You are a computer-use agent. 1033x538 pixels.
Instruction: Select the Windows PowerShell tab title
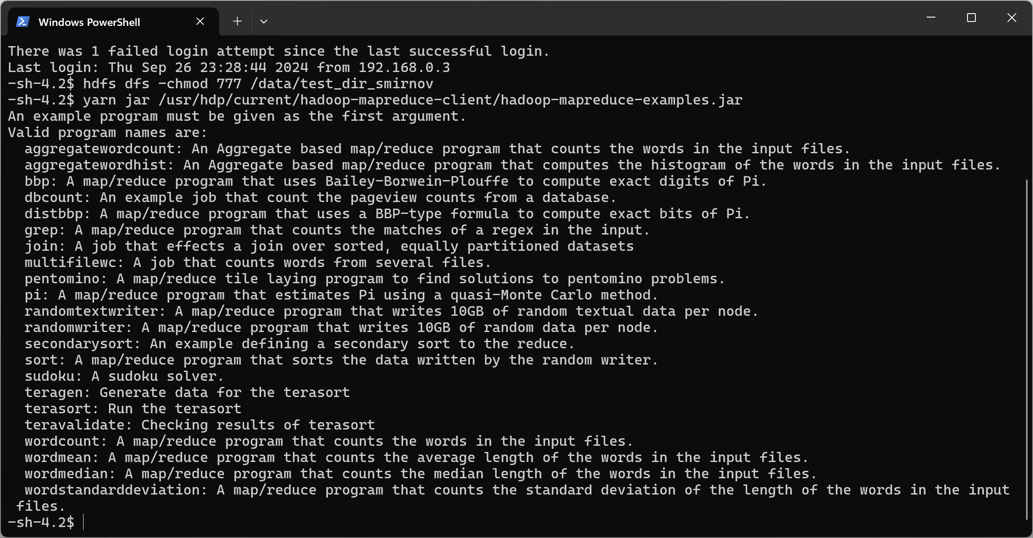pyautogui.click(x=89, y=22)
